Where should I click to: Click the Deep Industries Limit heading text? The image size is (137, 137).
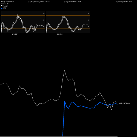pos(73,2)
